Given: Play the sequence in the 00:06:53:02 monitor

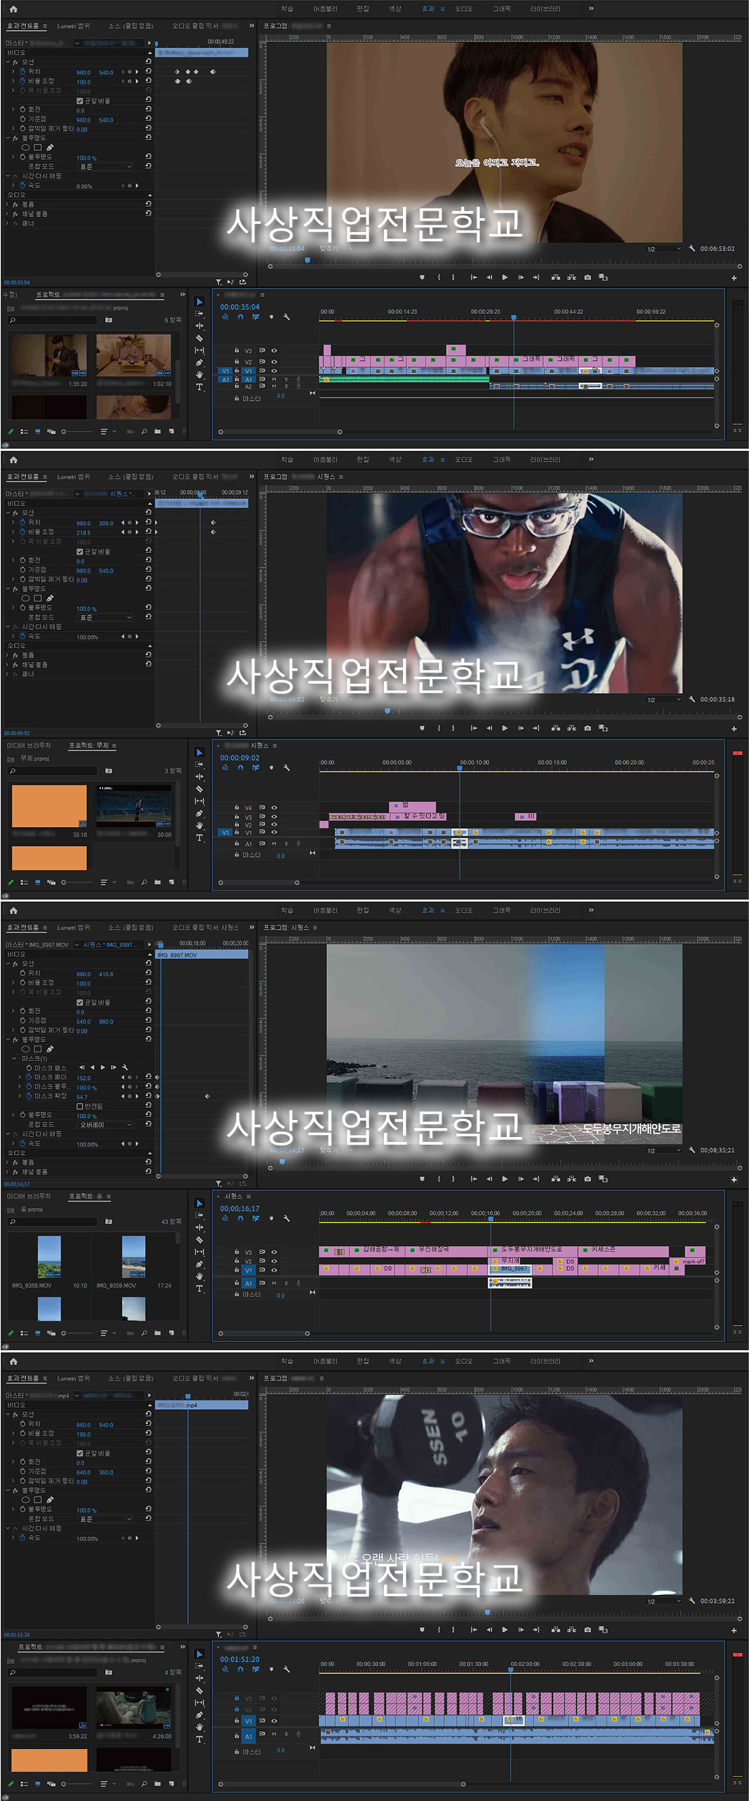Looking at the screenshot, I should tap(505, 278).
